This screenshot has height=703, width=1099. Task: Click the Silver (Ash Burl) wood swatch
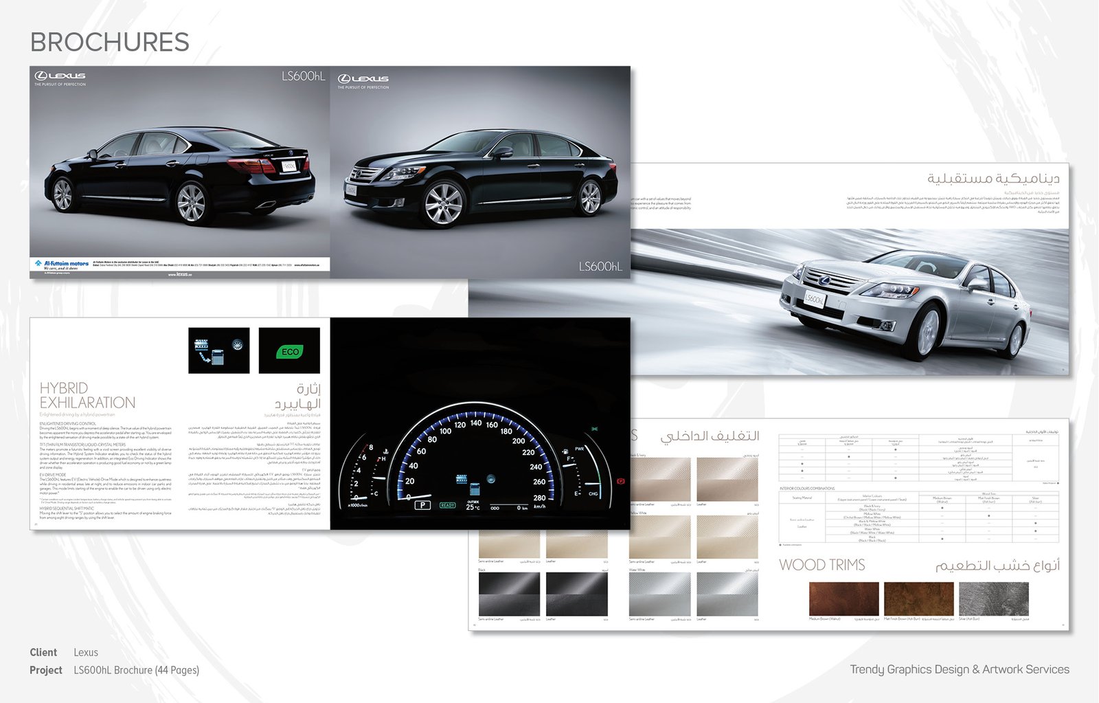click(x=993, y=599)
